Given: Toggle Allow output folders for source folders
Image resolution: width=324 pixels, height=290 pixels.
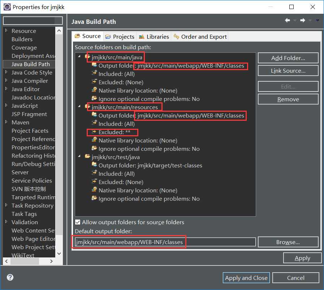Looking at the screenshot, I should (78, 222).
